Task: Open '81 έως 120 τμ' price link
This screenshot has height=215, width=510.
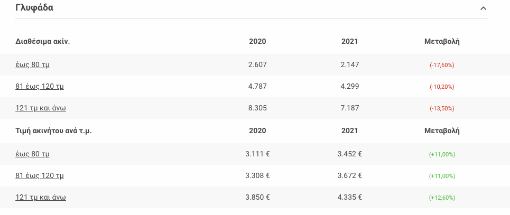Action: coord(40,175)
